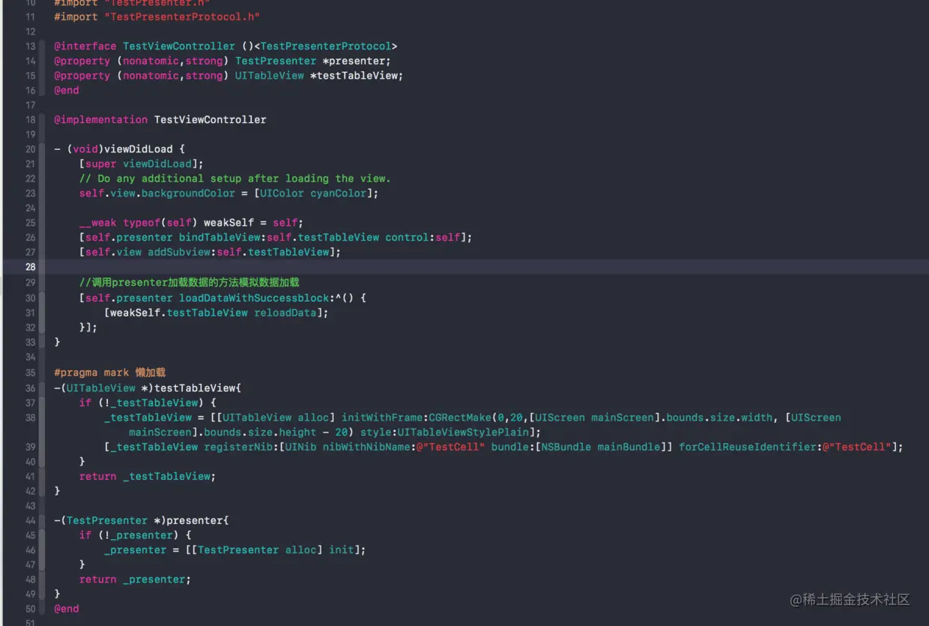929x626 pixels.
Task: Click line number 11 in the gutter
Action: tap(30, 16)
